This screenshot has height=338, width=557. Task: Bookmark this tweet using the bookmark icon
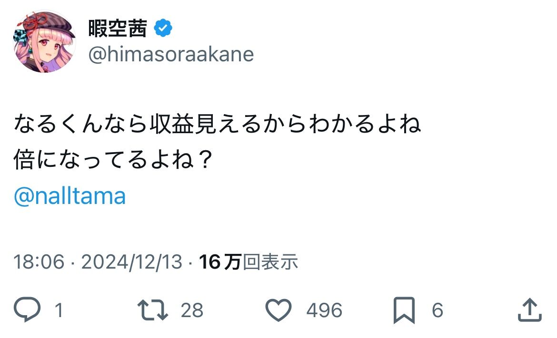(x=404, y=310)
